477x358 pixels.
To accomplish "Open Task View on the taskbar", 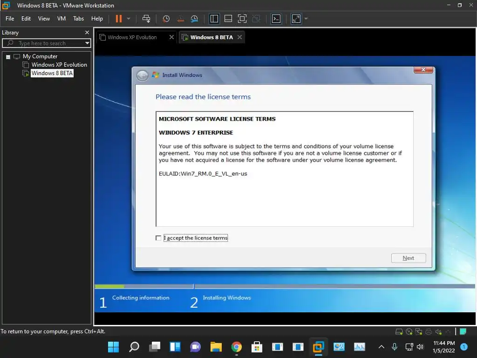I will coord(155,347).
